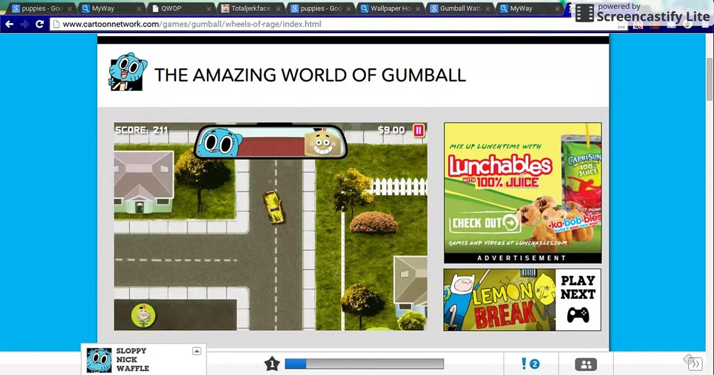Pause the game with the pink pause icon
714x375 pixels.
coord(419,130)
